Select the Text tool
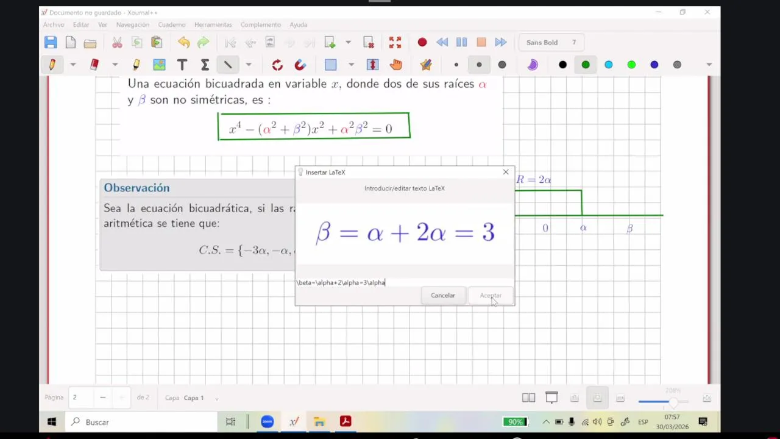The height and width of the screenshot is (439, 780). click(x=182, y=65)
